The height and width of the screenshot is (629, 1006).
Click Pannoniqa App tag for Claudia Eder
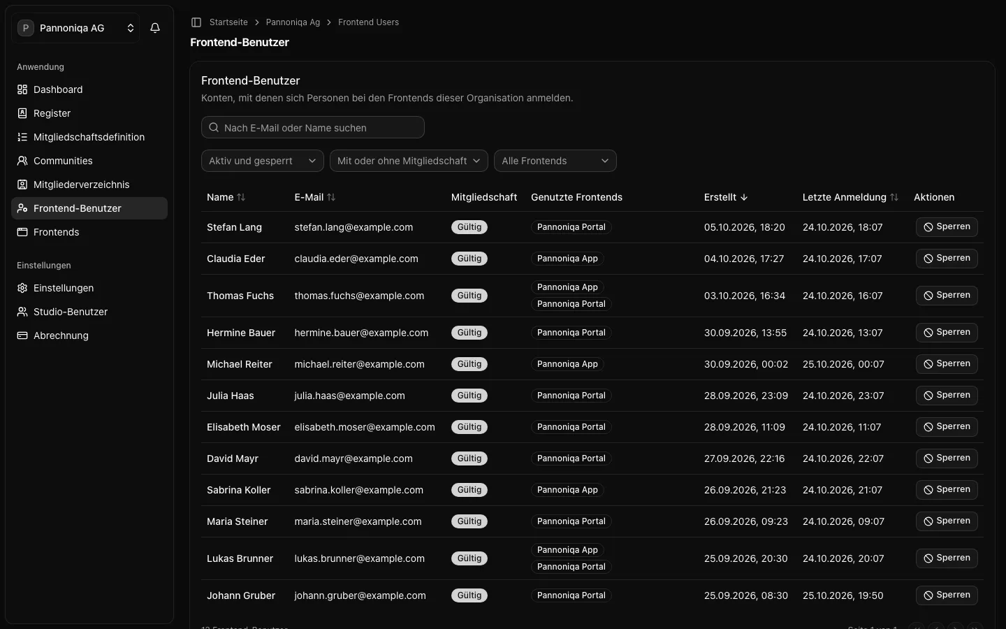point(567,259)
